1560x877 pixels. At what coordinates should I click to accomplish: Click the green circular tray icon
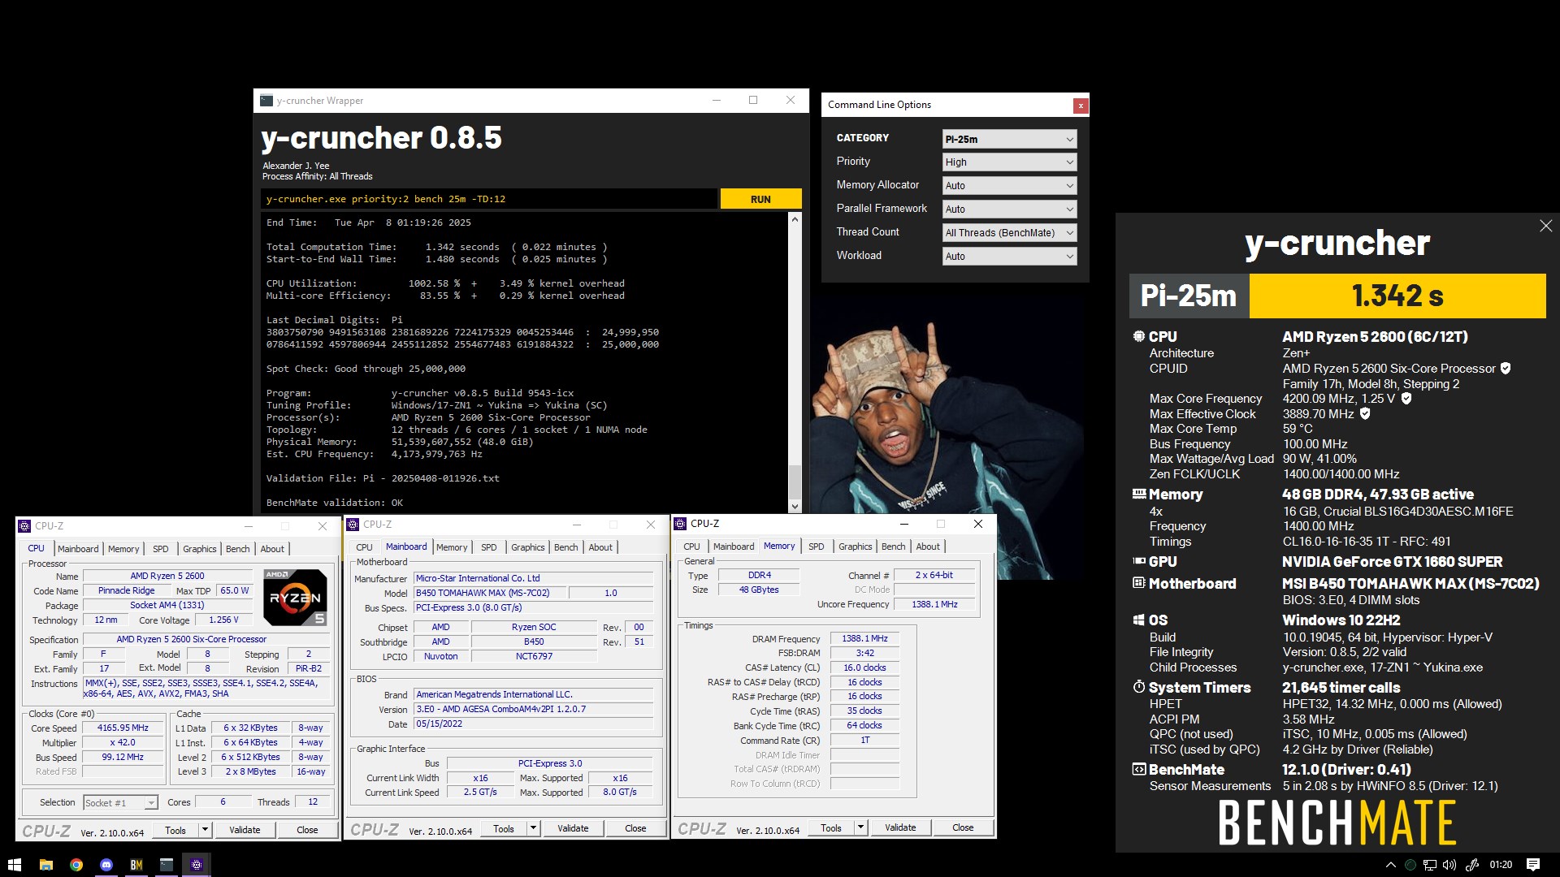click(1410, 865)
